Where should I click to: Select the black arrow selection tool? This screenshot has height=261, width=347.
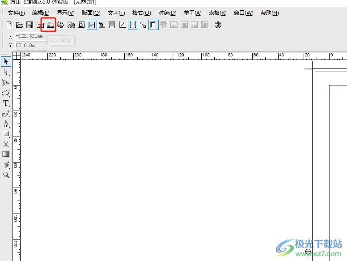coord(6,61)
